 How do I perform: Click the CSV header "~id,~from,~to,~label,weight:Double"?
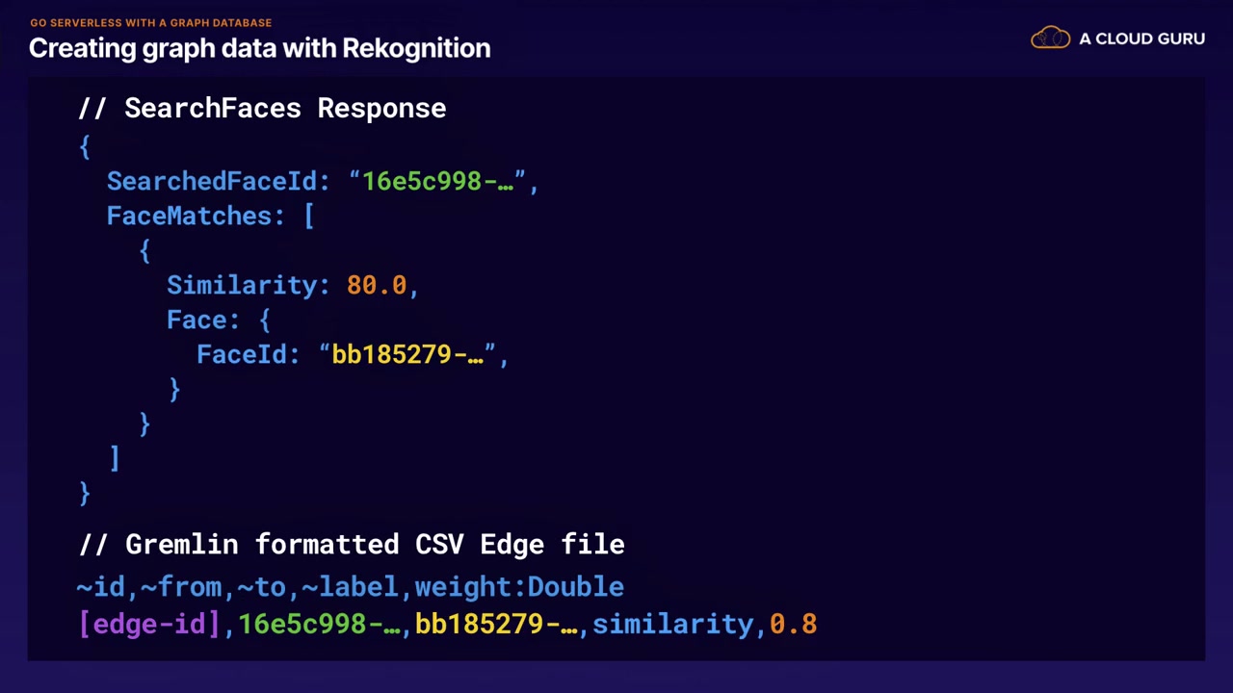[x=350, y=586]
